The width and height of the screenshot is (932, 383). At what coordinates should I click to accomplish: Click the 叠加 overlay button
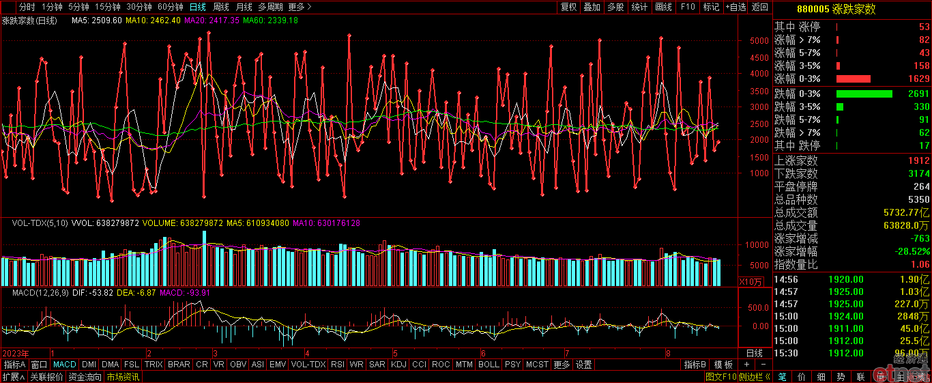tap(592, 7)
